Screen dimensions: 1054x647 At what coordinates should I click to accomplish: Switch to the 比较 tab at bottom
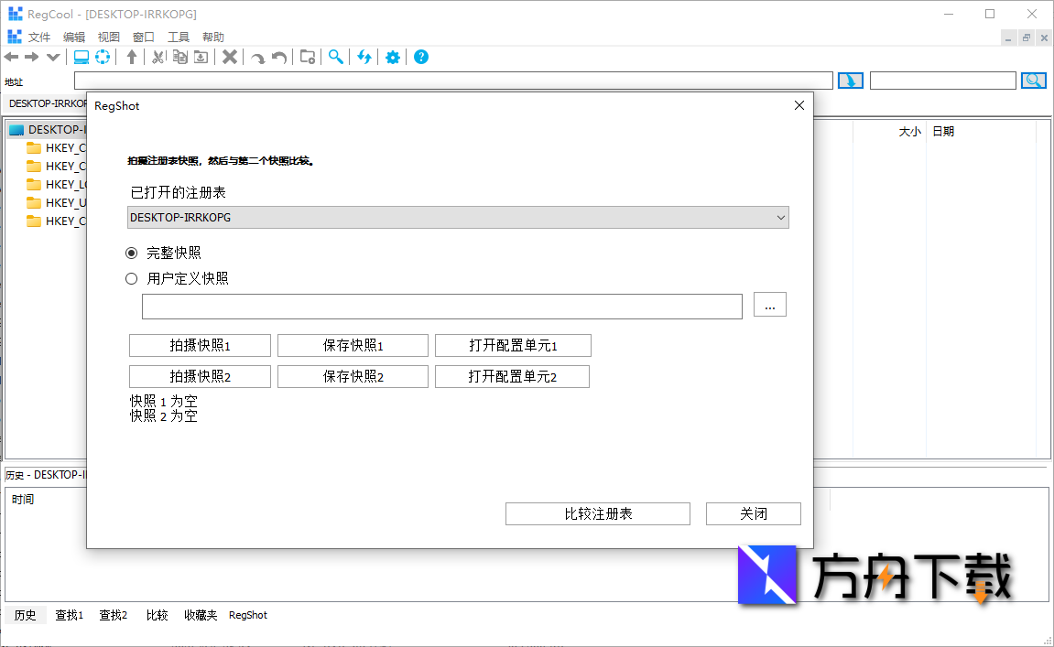tap(157, 615)
